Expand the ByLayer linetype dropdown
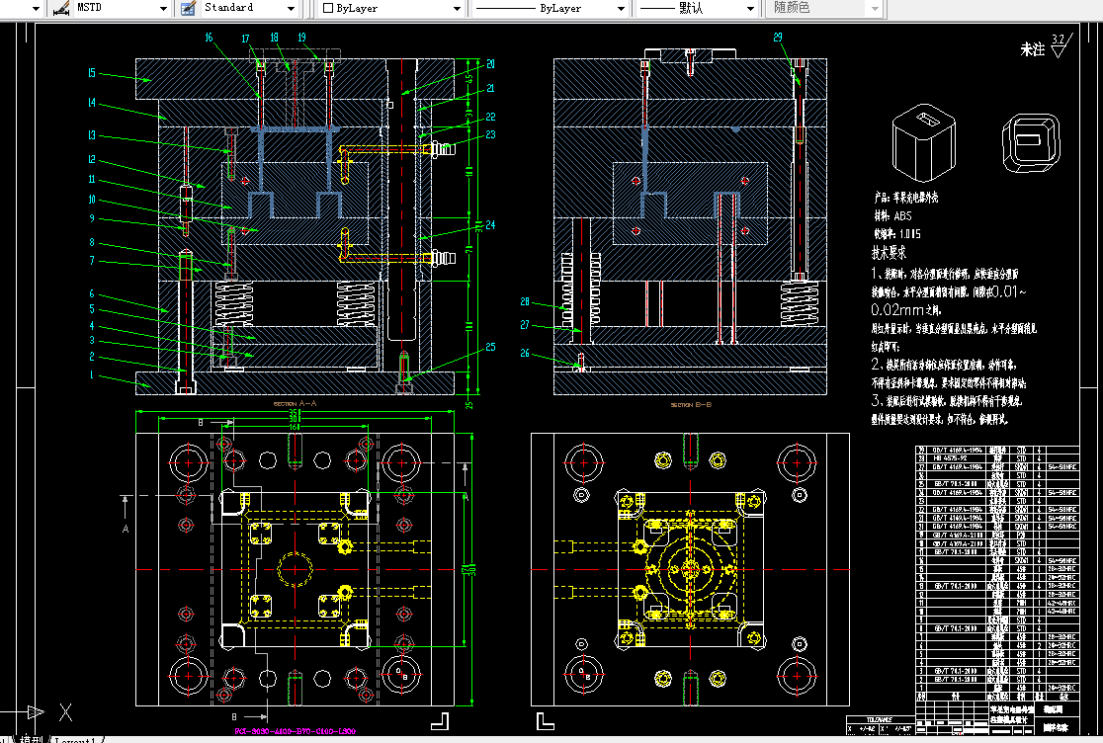The width and height of the screenshot is (1103, 743). [621, 9]
